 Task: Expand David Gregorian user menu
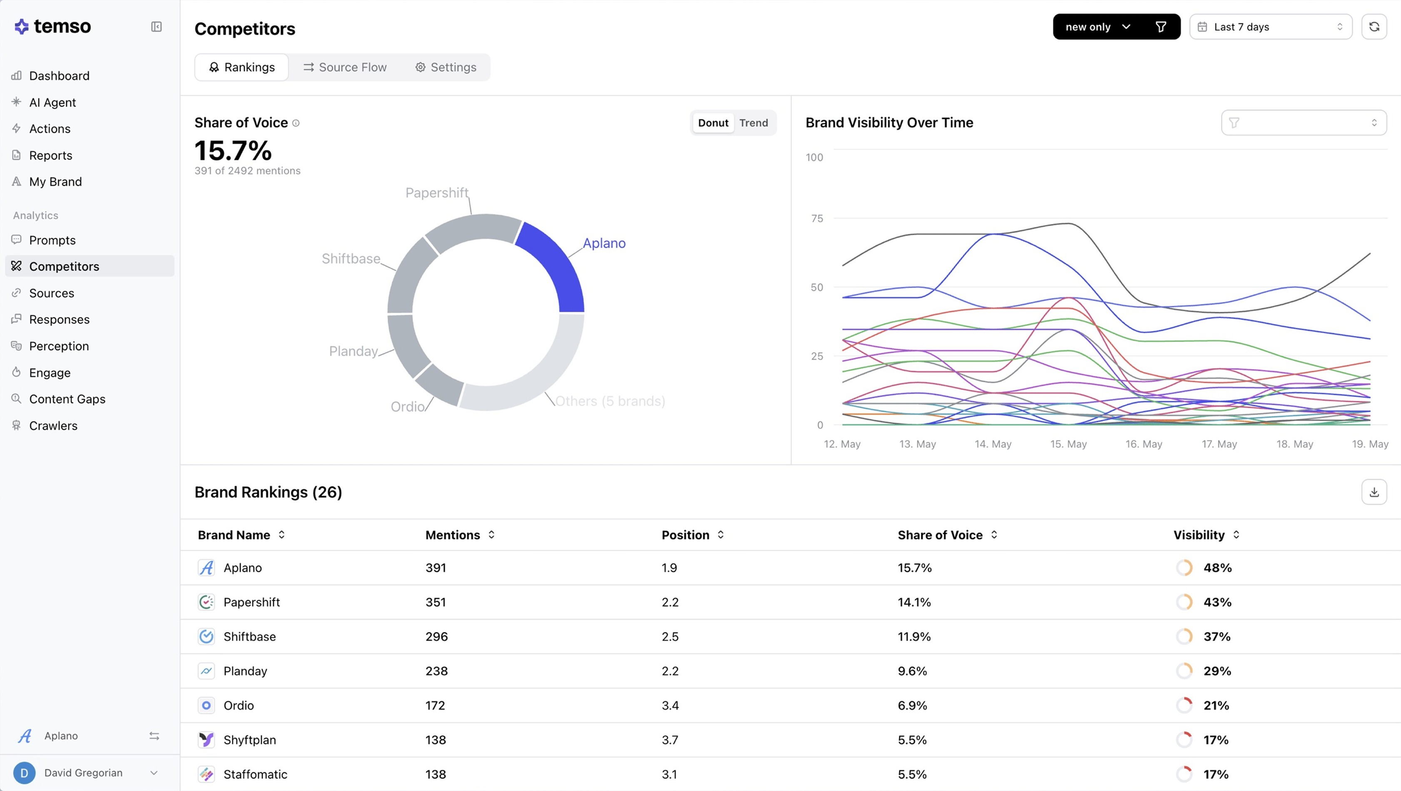(x=154, y=773)
